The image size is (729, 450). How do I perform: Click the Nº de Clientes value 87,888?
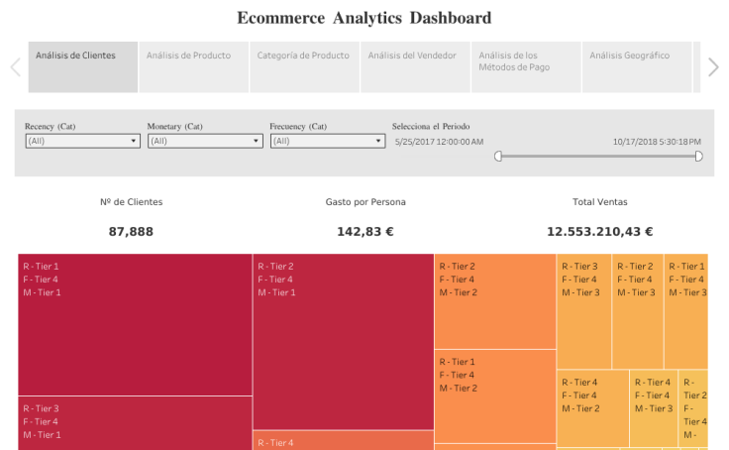pyautogui.click(x=131, y=232)
